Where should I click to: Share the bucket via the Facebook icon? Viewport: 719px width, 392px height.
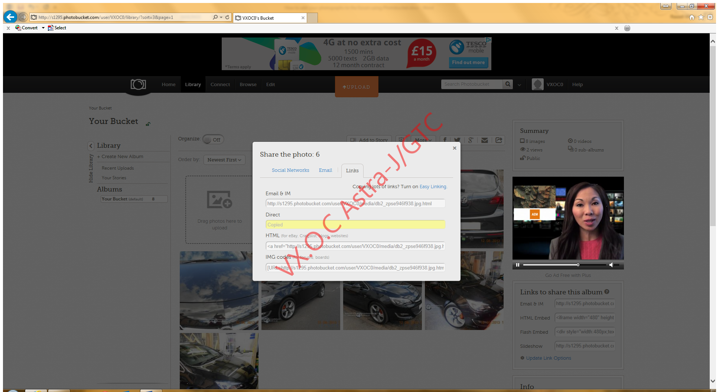coord(445,140)
